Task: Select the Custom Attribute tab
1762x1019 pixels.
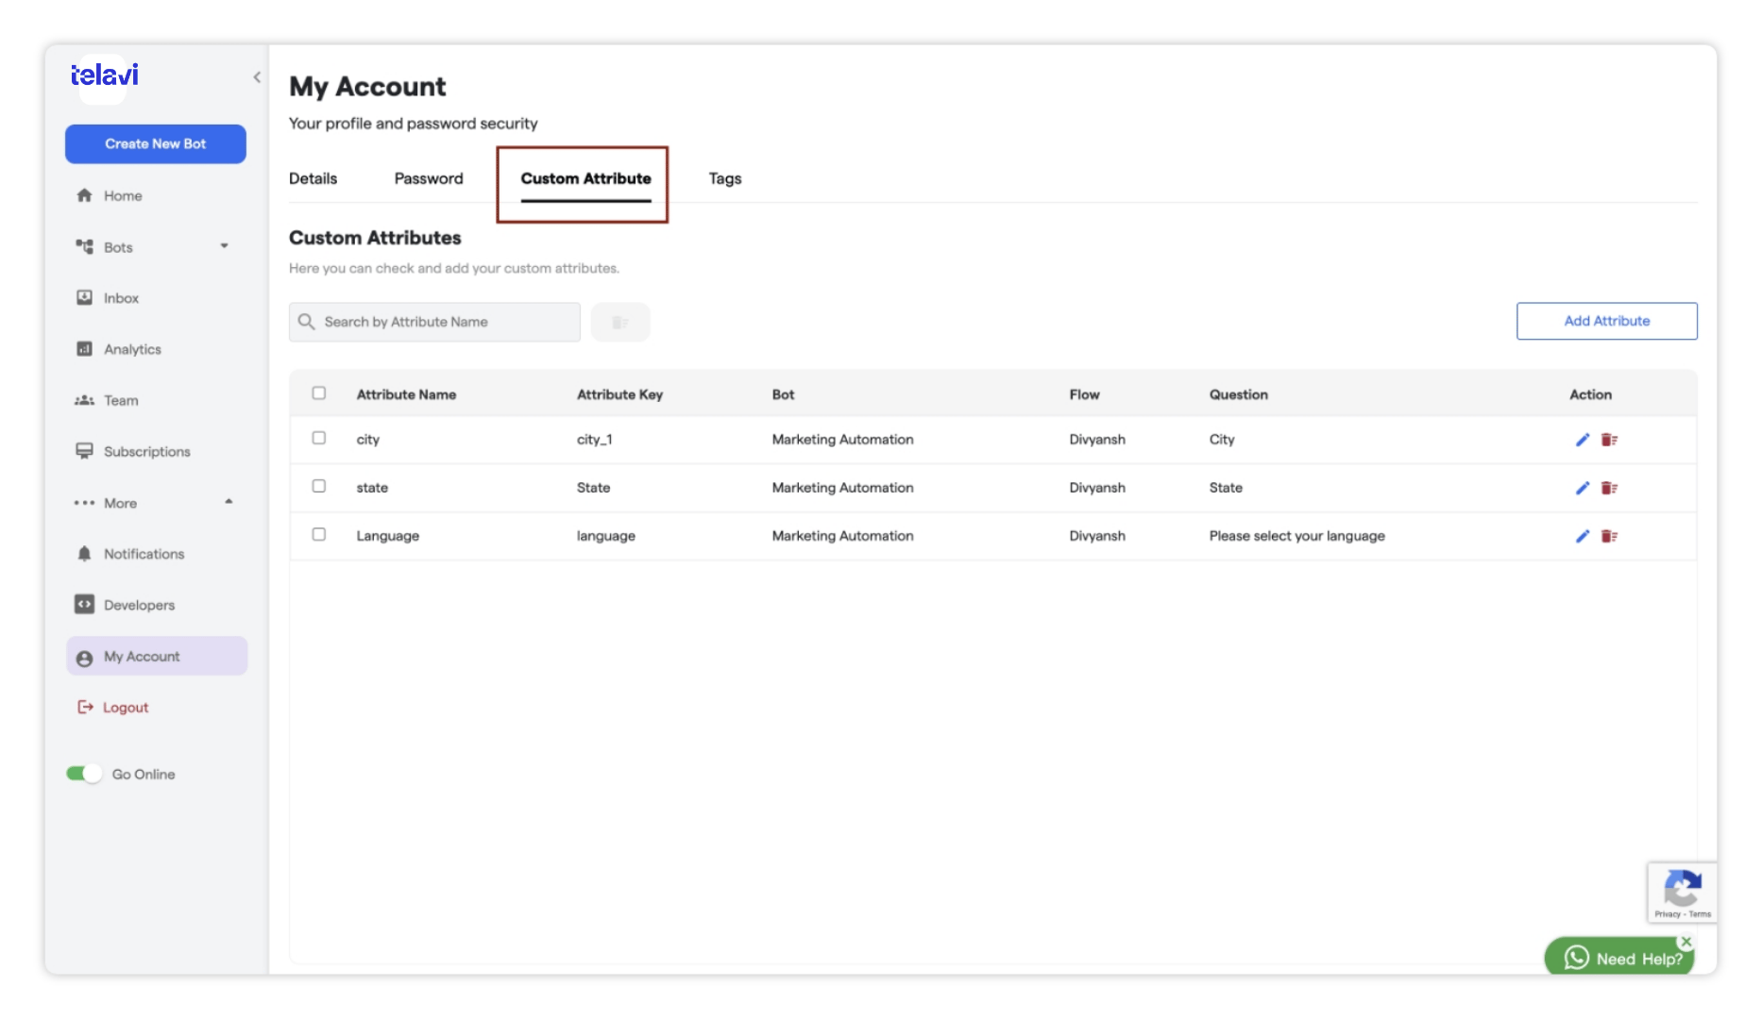Action: 585,178
